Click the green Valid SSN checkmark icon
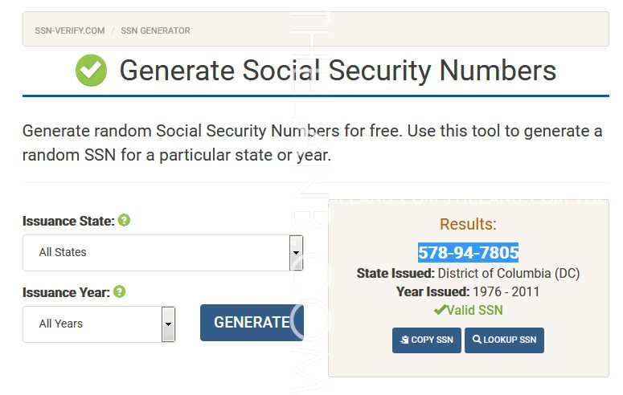The width and height of the screenshot is (623, 395). [440, 310]
